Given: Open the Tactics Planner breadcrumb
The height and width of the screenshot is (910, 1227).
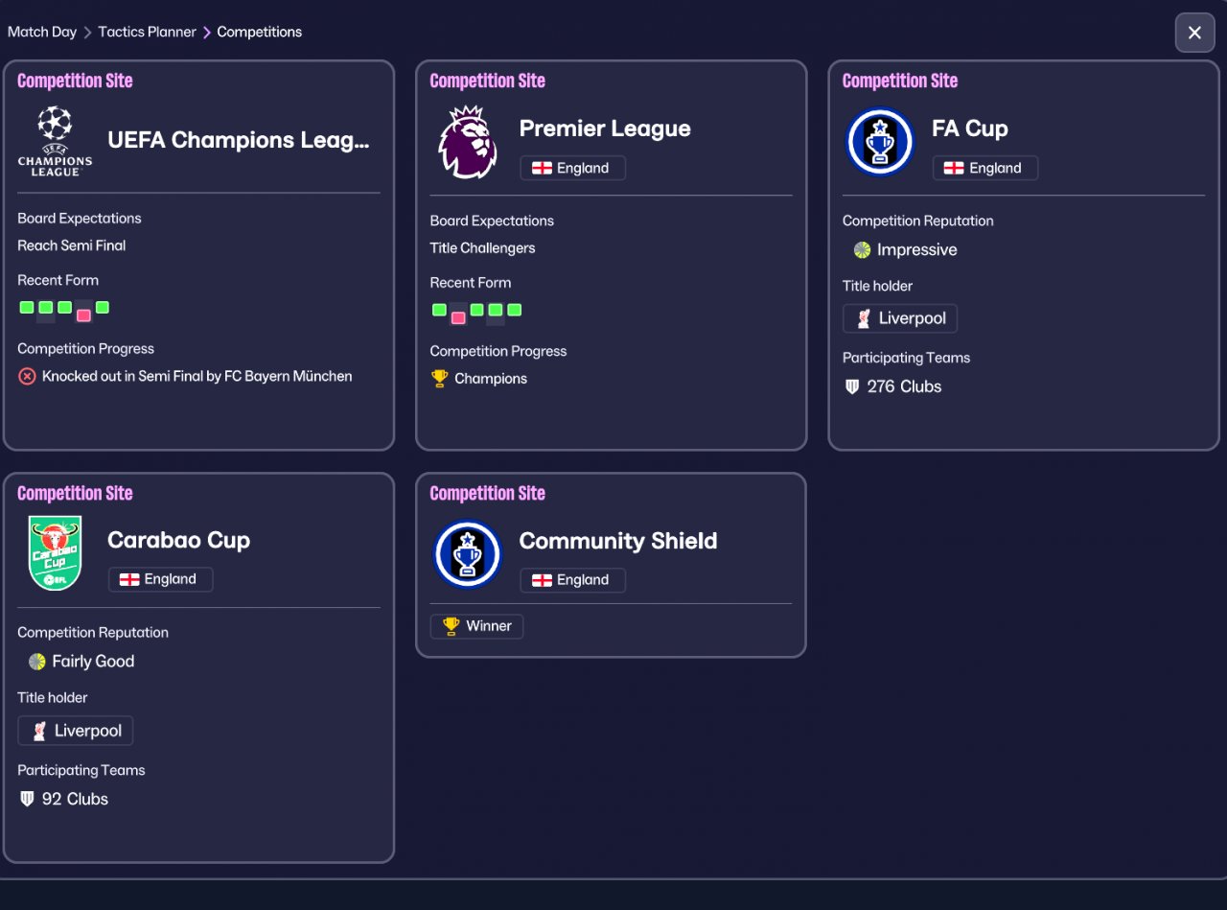Looking at the screenshot, I should click(147, 32).
